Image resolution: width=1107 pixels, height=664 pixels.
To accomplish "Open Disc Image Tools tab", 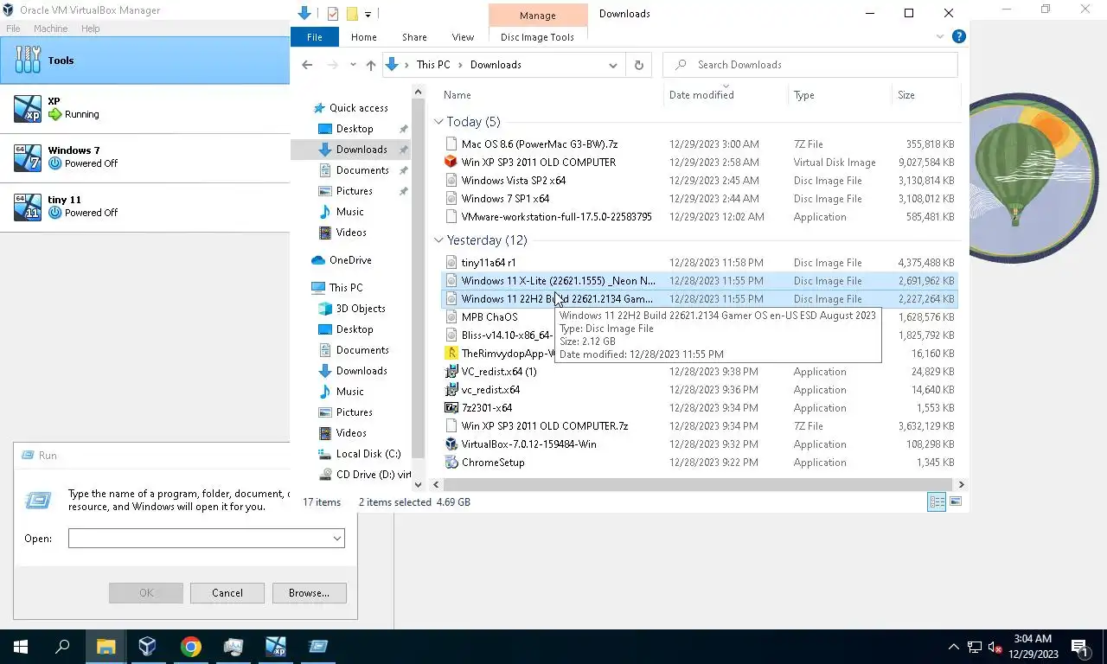I will pos(537,37).
